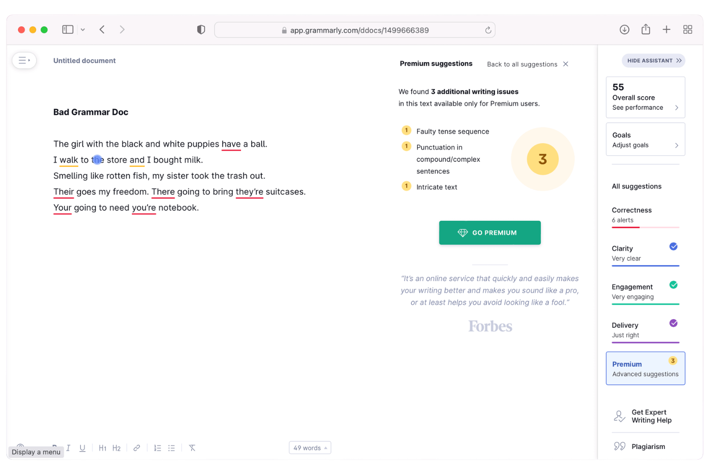Click the Delivery purple checkmark icon

coord(674,323)
